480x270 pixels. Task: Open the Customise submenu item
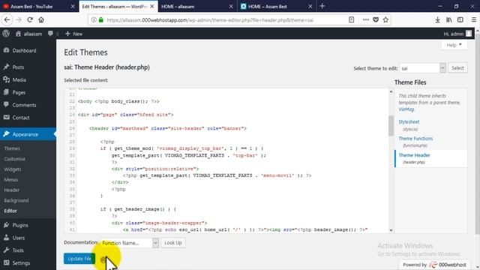[x=15, y=159]
